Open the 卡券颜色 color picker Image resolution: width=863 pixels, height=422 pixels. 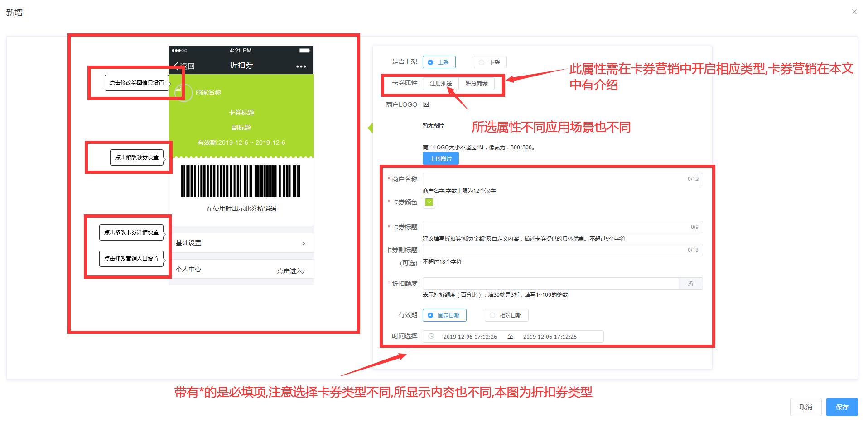coord(429,202)
